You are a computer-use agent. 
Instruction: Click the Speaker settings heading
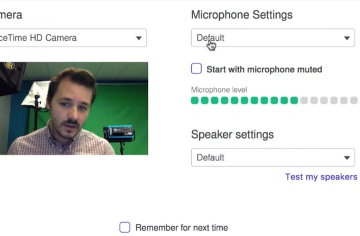pyautogui.click(x=233, y=135)
